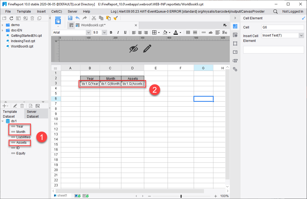
Task: Open the Insert Formula icon
Action: coord(225,32)
